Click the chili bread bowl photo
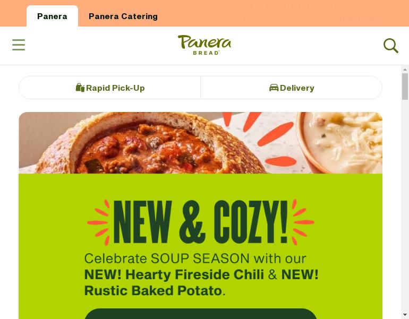 coord(146,143)
